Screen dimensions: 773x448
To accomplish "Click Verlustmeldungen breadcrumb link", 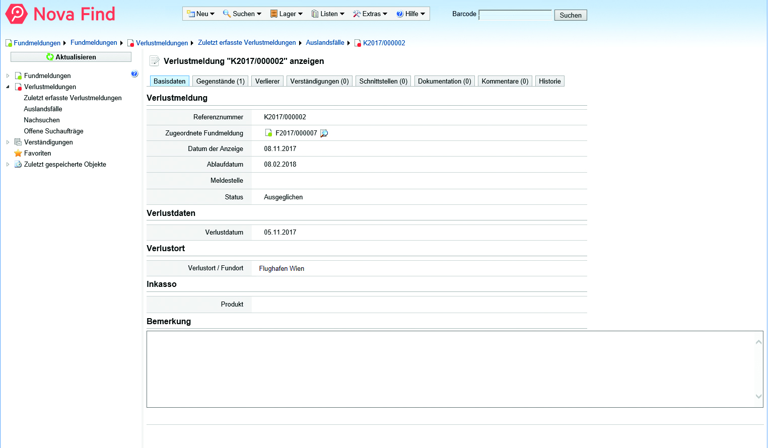I will point(162,43).
